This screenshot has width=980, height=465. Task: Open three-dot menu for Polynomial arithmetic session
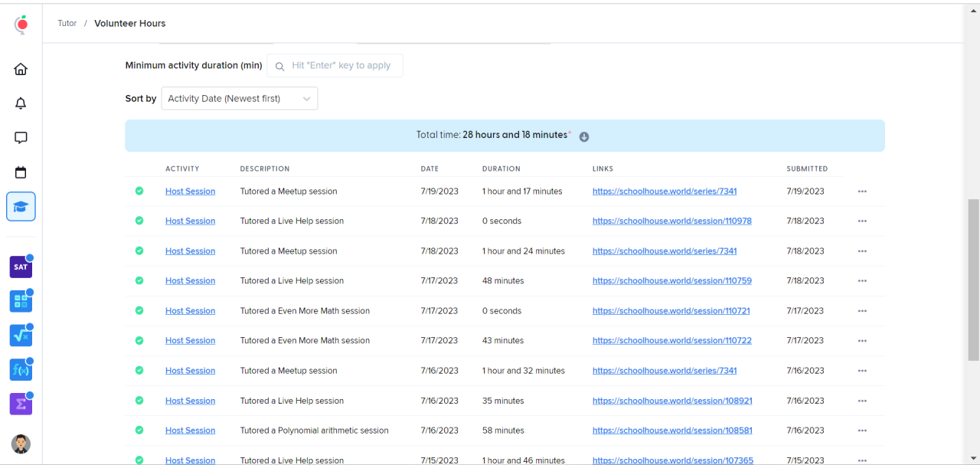click(862, 431)
